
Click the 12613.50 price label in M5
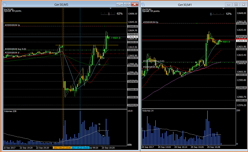(x=133, y=47)
